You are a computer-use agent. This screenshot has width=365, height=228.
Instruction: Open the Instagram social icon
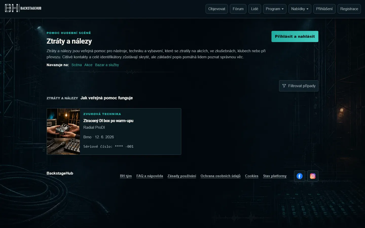click(313, 176)
